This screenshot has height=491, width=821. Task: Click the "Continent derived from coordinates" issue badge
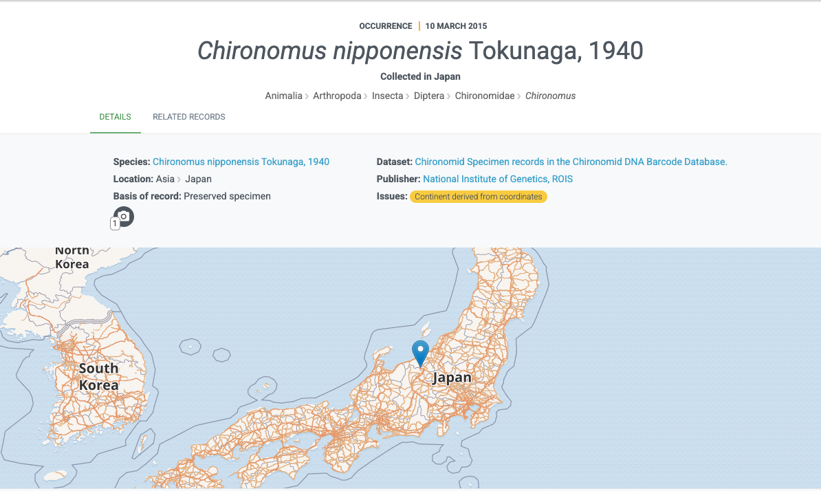tap(478, 197)
